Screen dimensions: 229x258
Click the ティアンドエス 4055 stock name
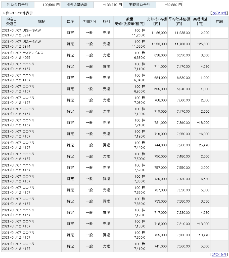pyautogui.click(x=33, y=55)
